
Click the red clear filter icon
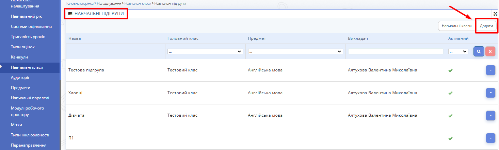490,51
